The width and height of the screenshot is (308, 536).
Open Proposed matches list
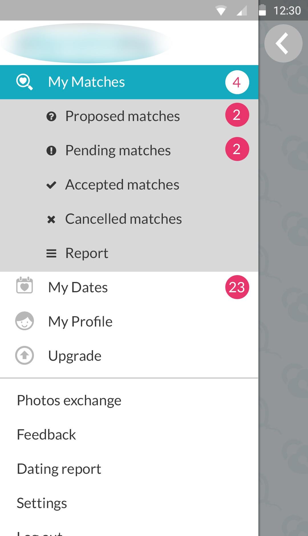[x=122, y=116]
